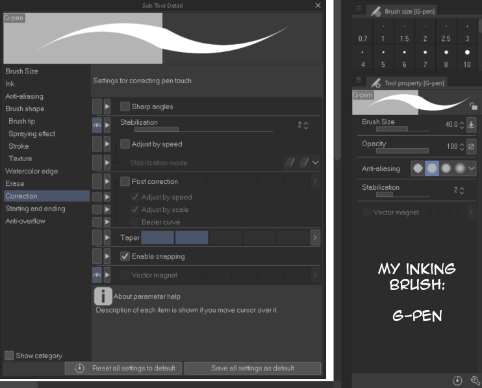Uncheck the Enable snapping checkbox
The image size is (482, 388).
125,257
